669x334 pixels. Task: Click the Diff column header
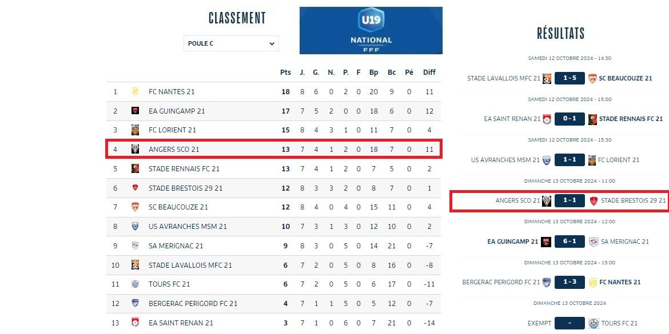pyautogui.click(x=429, y=73)
